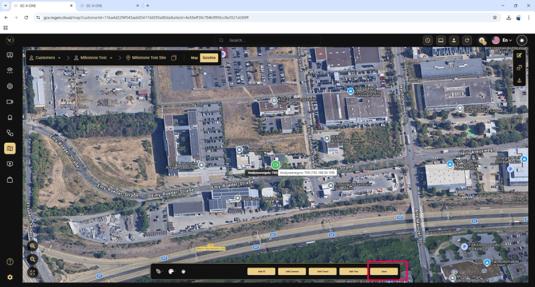535x287 pixels.
Task: Click the map zoom-in magnifier button
Action: pyautogui.click(x=32, y=246)
